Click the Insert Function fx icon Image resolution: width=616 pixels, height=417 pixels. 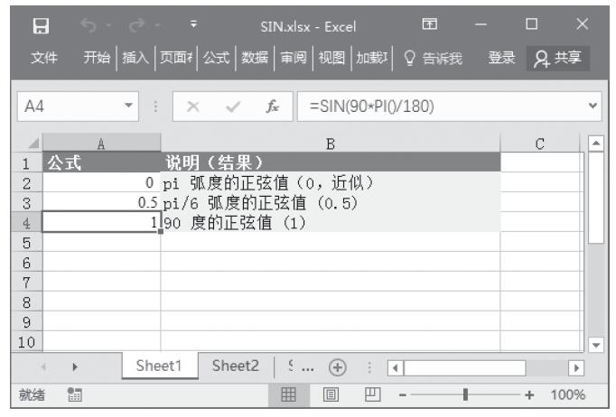click(x=272, y=106)
